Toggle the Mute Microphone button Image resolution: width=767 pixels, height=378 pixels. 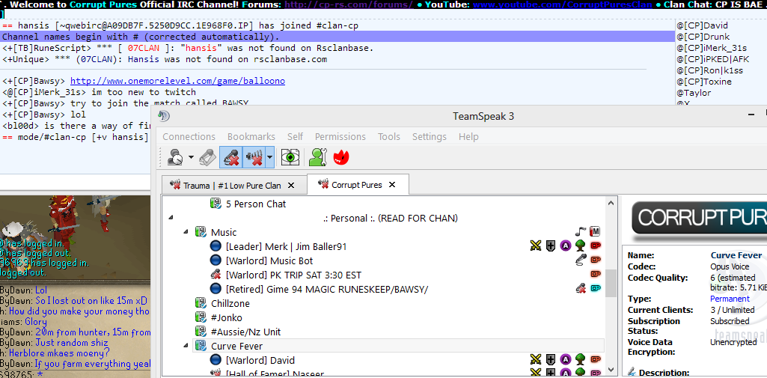(x=230, y=157)
